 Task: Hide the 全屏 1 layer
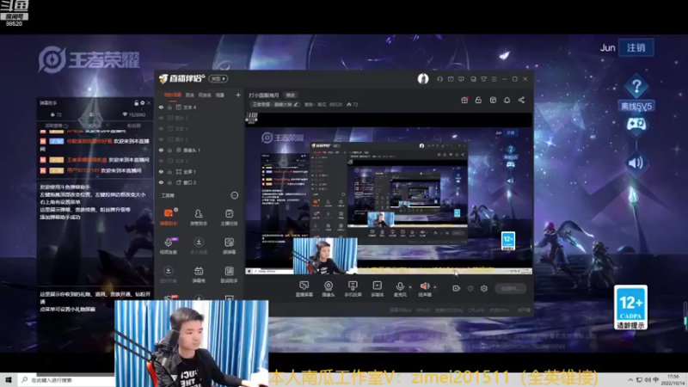click(x=161, y=171)
